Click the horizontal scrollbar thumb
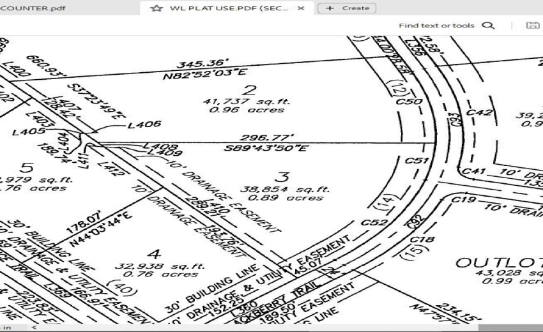 point(510,328)
